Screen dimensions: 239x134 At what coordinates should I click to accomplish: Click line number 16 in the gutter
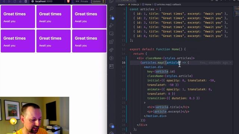coord(124,63)
